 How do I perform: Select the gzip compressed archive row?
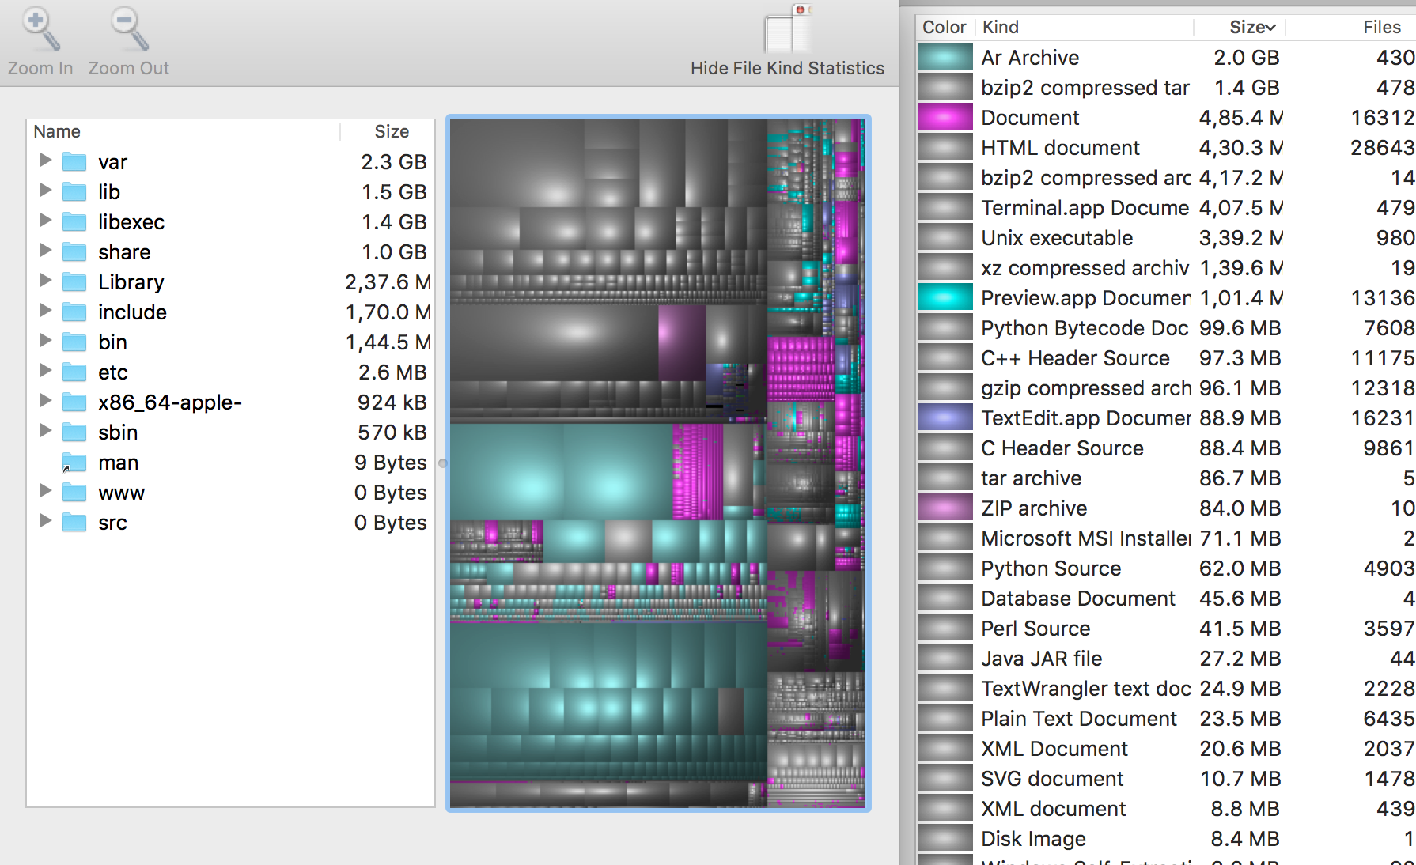(1166, 387)
